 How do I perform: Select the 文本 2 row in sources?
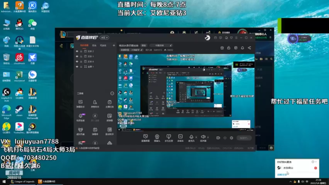(95, 51)
